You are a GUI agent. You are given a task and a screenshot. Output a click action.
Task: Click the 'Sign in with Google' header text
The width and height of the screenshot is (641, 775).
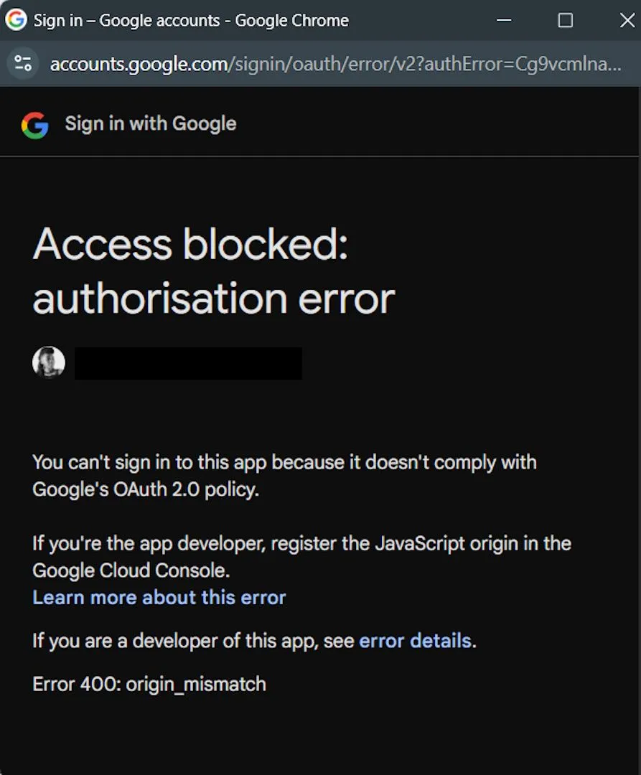tap(151, 123)
